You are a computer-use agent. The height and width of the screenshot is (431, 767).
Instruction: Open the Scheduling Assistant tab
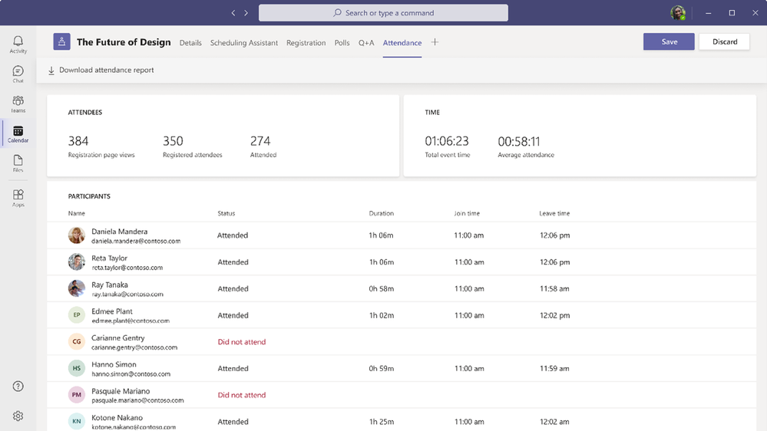pos(244,43)
